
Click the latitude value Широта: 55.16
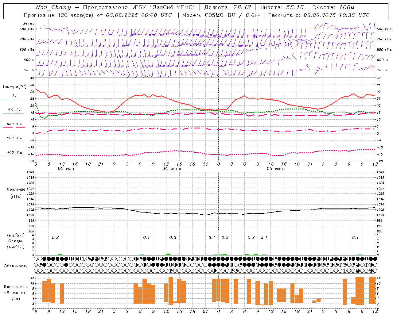[282, 7]
